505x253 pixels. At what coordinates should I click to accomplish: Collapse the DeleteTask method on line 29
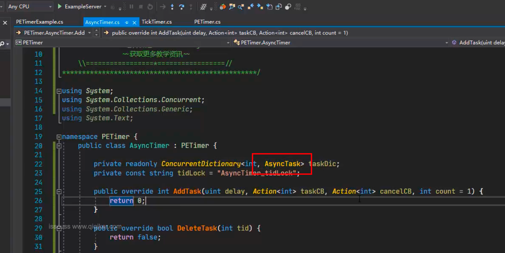[x=59, y=228]
